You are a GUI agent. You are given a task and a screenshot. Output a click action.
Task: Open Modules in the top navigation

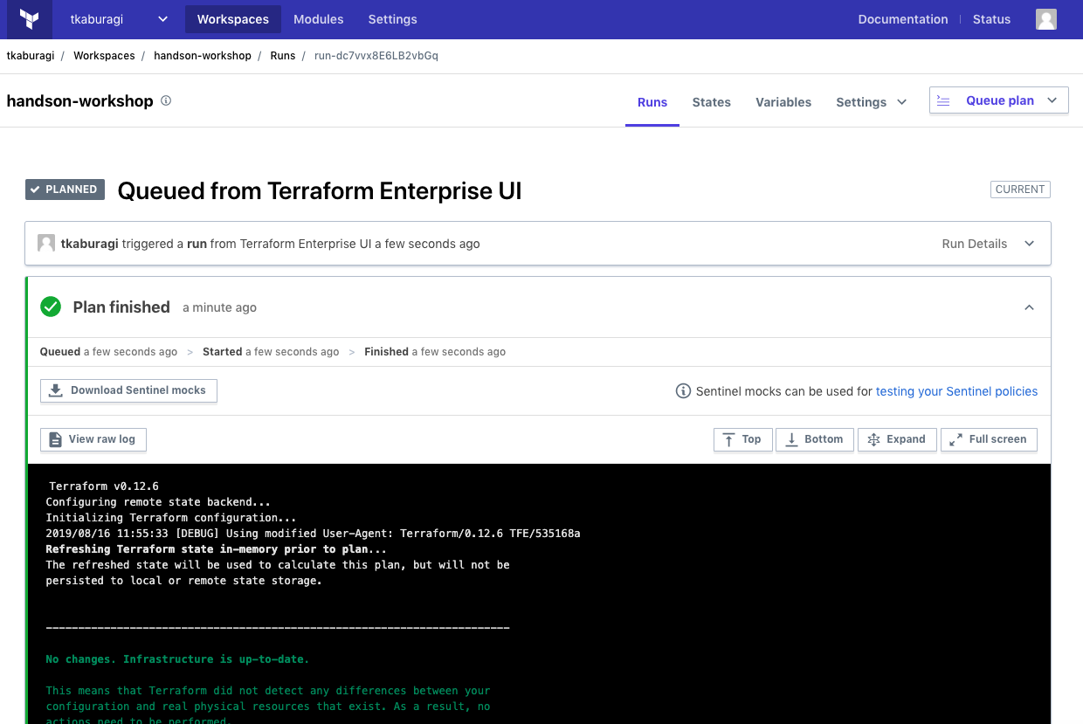pos(318,19)
